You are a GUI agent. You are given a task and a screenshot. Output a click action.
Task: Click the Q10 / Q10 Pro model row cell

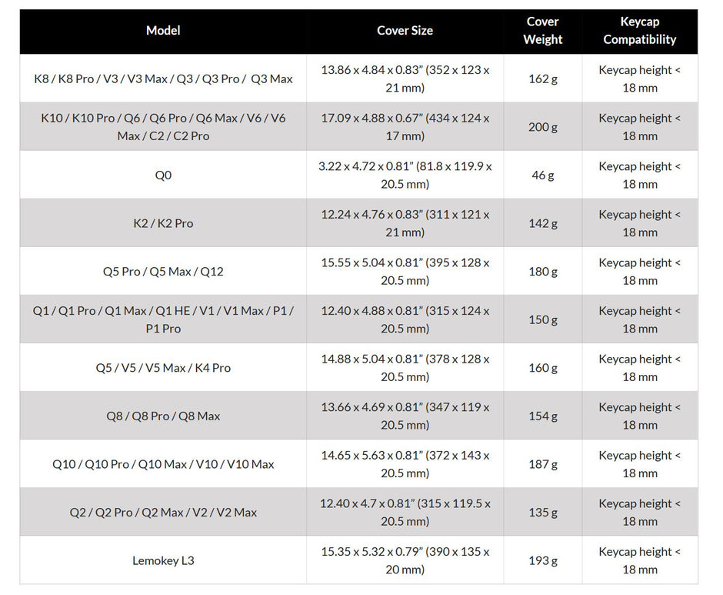pos(163,464)
